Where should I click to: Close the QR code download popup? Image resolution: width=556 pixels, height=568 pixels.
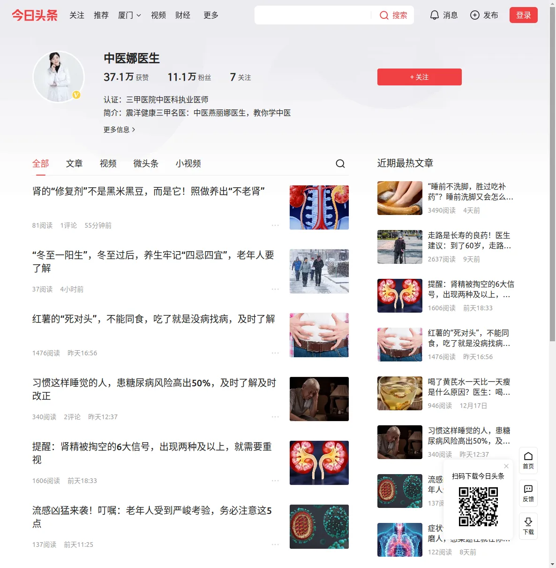[x=506, y=466]
